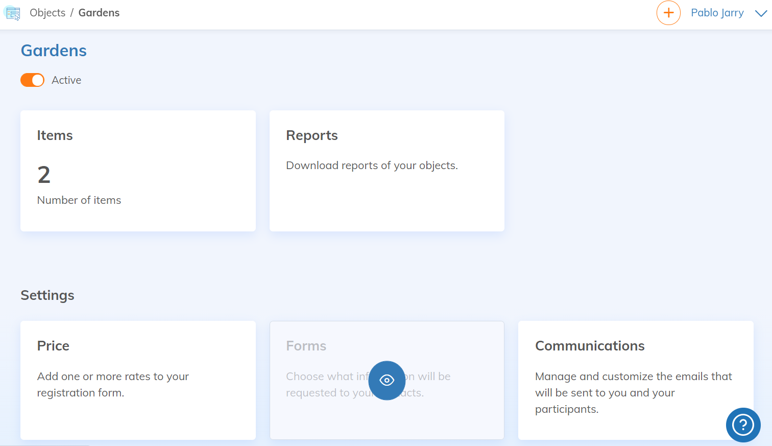Click the item count number 2
Screen dimensions: 772x446
tap(44, 175)
